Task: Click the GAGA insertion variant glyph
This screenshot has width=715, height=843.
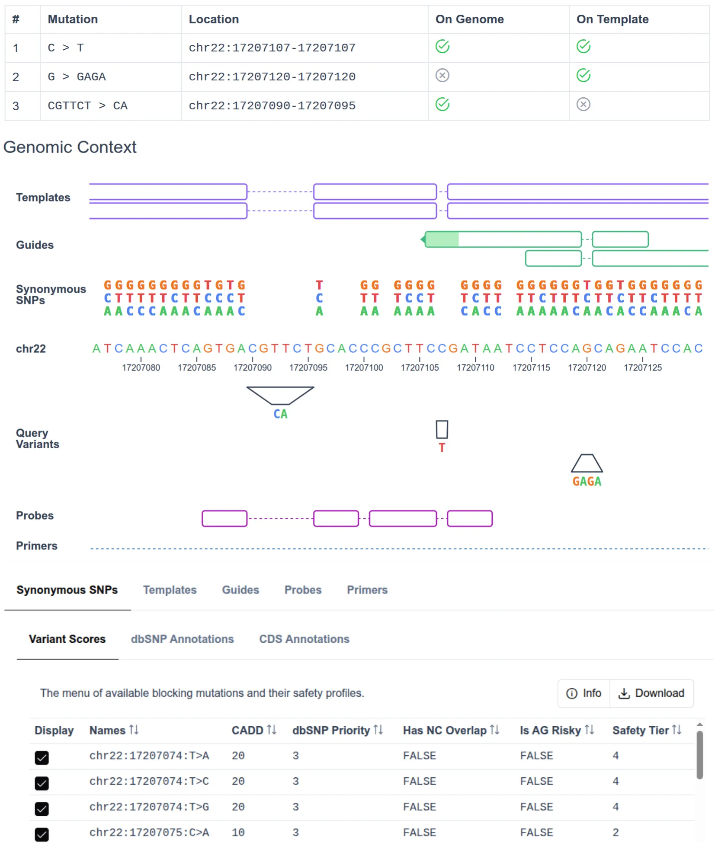Action: (x=587, y=464)
